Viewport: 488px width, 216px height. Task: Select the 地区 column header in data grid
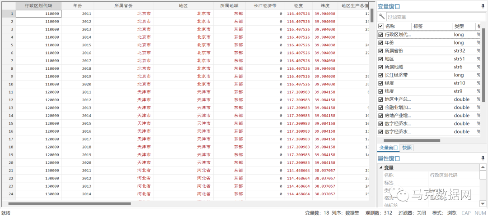(183, 5)
